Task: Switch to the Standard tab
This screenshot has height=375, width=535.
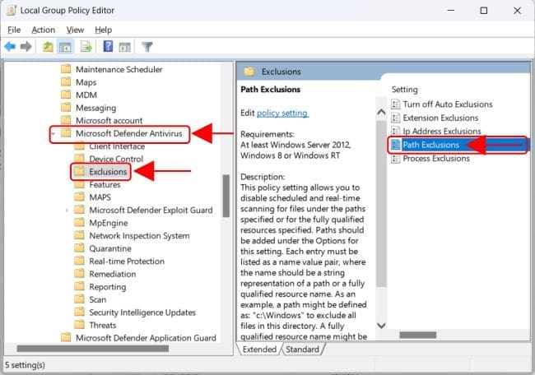Action: pyautogui.click(x=302, y=350)
